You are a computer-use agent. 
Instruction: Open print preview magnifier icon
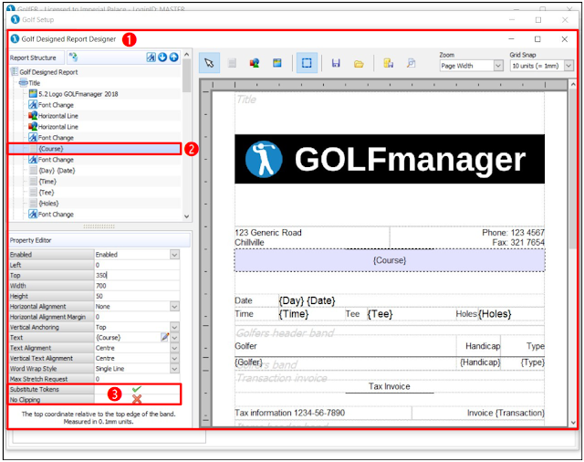(411, 63)
